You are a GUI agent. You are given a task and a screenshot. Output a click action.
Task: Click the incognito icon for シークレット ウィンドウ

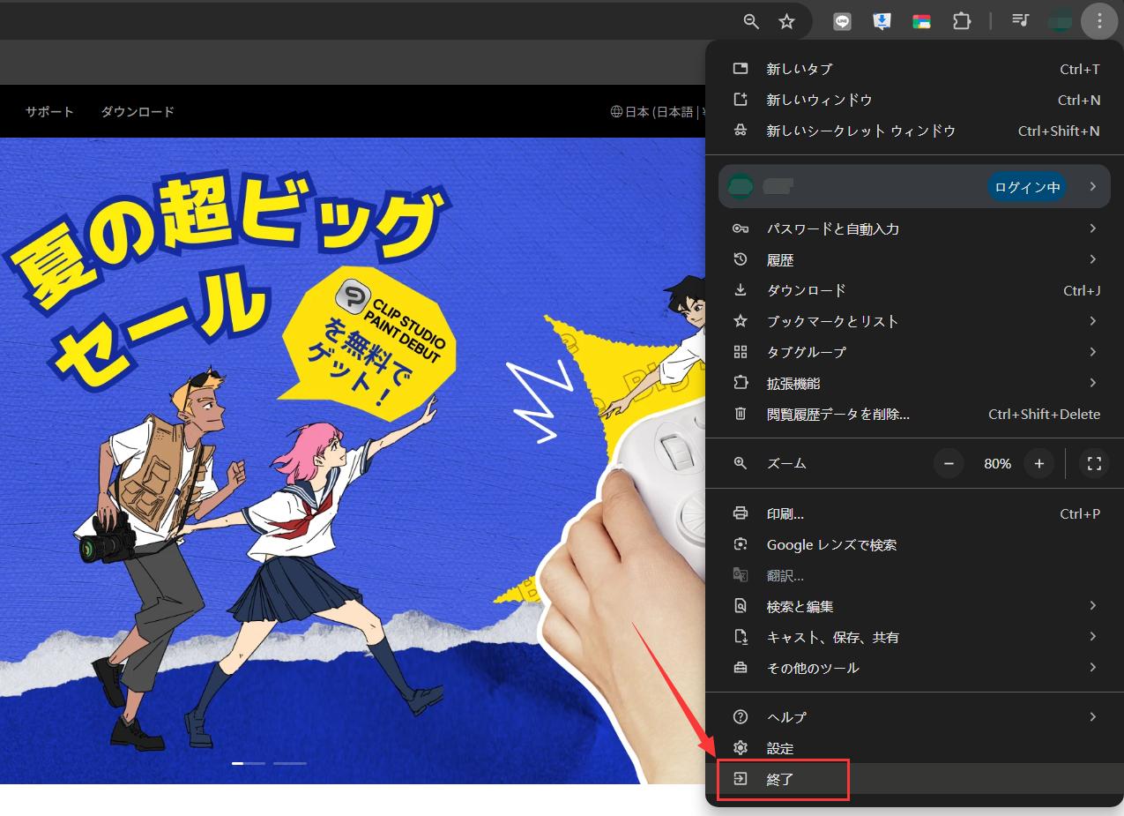(x=741, y=131)
